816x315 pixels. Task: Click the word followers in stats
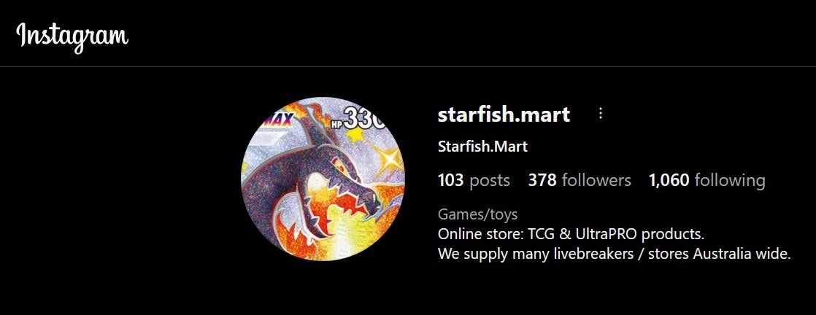tap(596, 180)
